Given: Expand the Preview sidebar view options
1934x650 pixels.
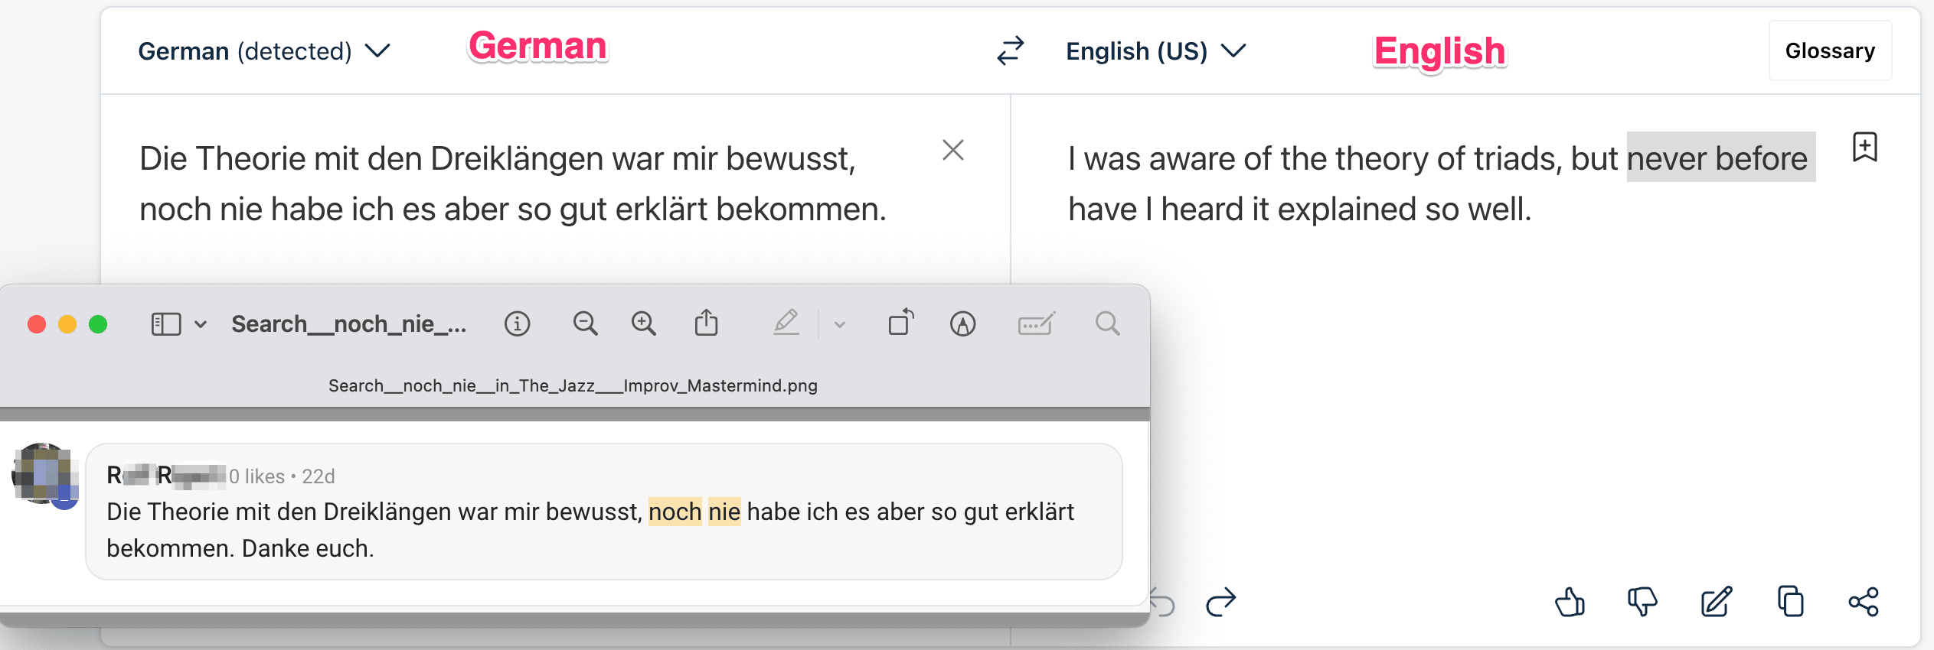Looking at the screenshot, I should click(x=201, y=324).
